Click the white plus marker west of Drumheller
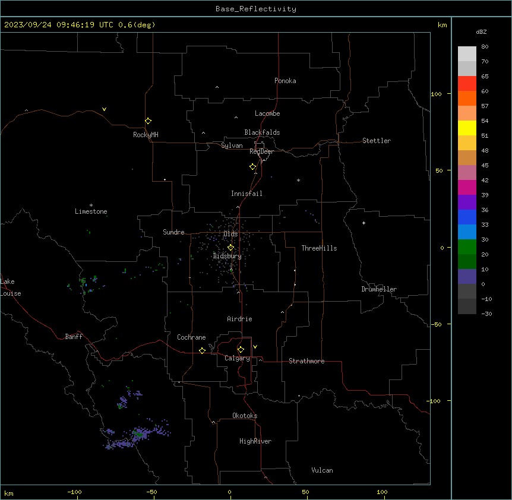Image resolution: width=512 pixels, height=500 pixels. tap(364, 223)
